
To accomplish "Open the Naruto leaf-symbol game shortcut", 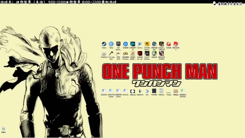I will pos(133,53).
